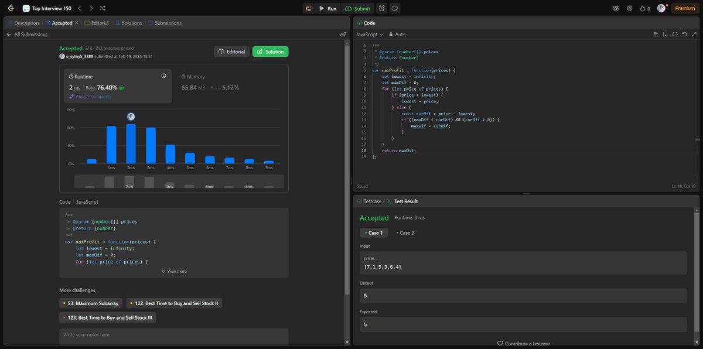Select Case 1
This screenshot has height=349, width=703.
(374, 233)
